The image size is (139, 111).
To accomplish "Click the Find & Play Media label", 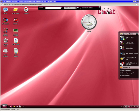I will click(x=132, y=53).
